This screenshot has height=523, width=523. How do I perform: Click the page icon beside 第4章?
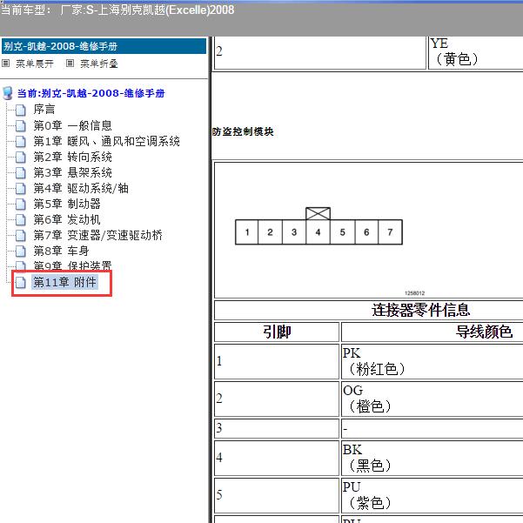tap(21, 189)
